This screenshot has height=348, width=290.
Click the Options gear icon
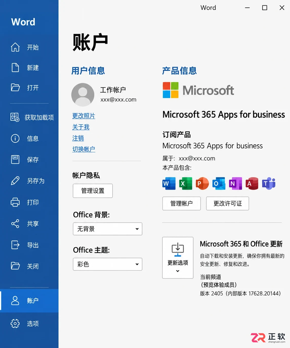point(15,323)
